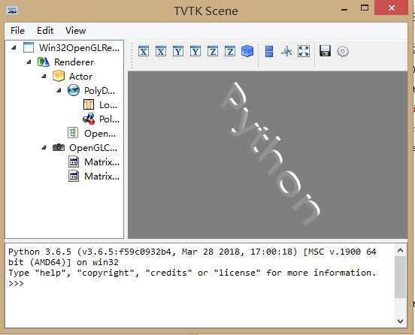The width and height of the screenshot is (415, 335).
Task: Collapse the PolyD... tree node
Action: (59, 90)
